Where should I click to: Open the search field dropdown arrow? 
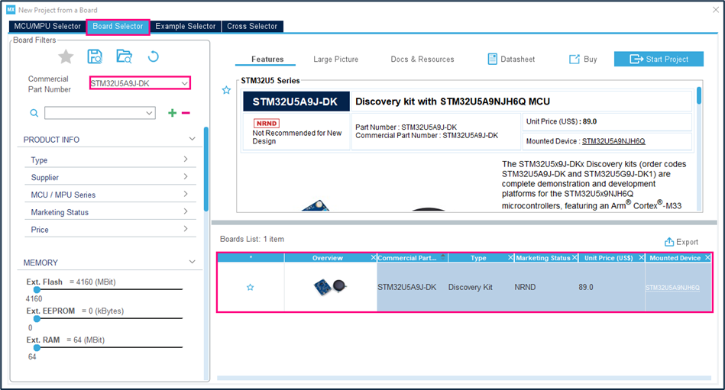pyautogui.click(x=149, y=113)
